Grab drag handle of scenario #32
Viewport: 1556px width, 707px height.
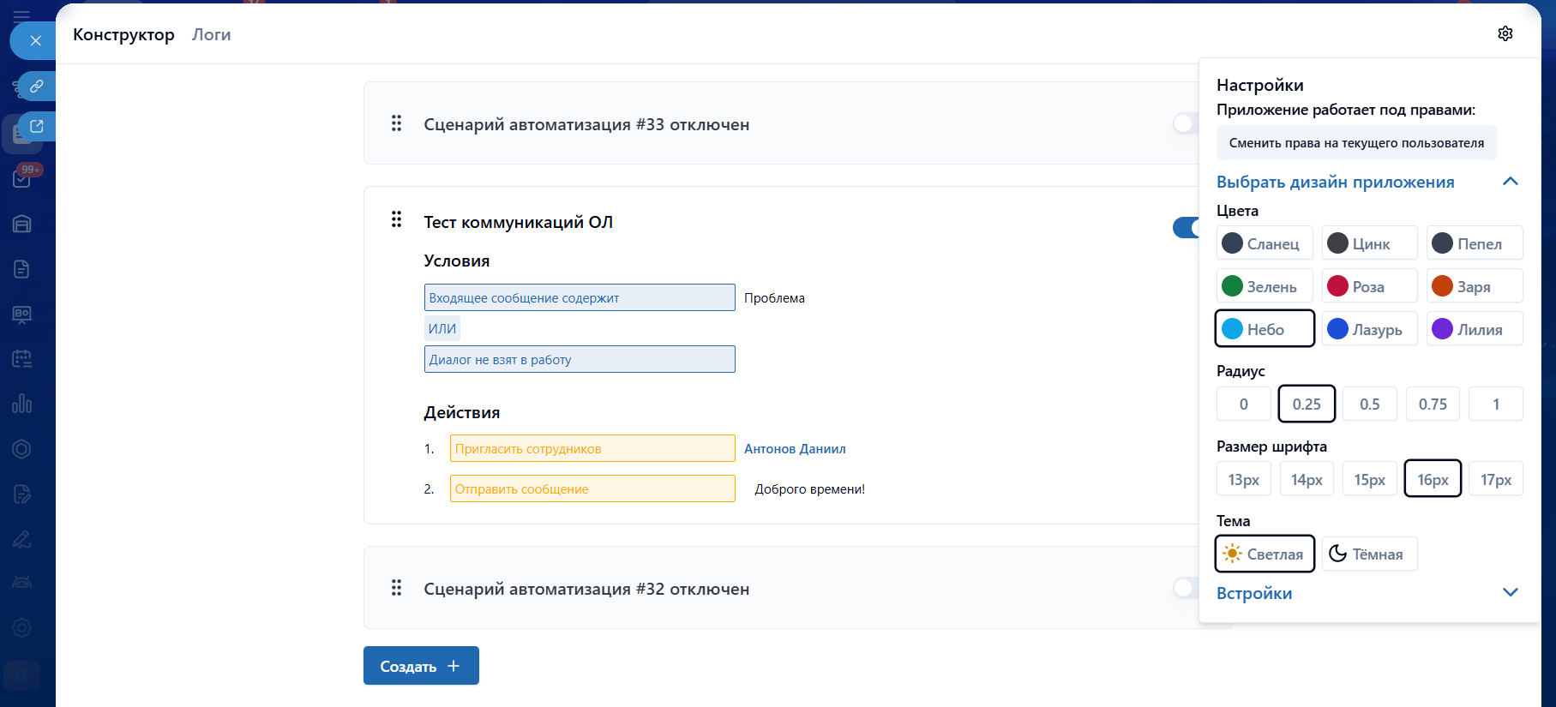(x=396, y=588)
